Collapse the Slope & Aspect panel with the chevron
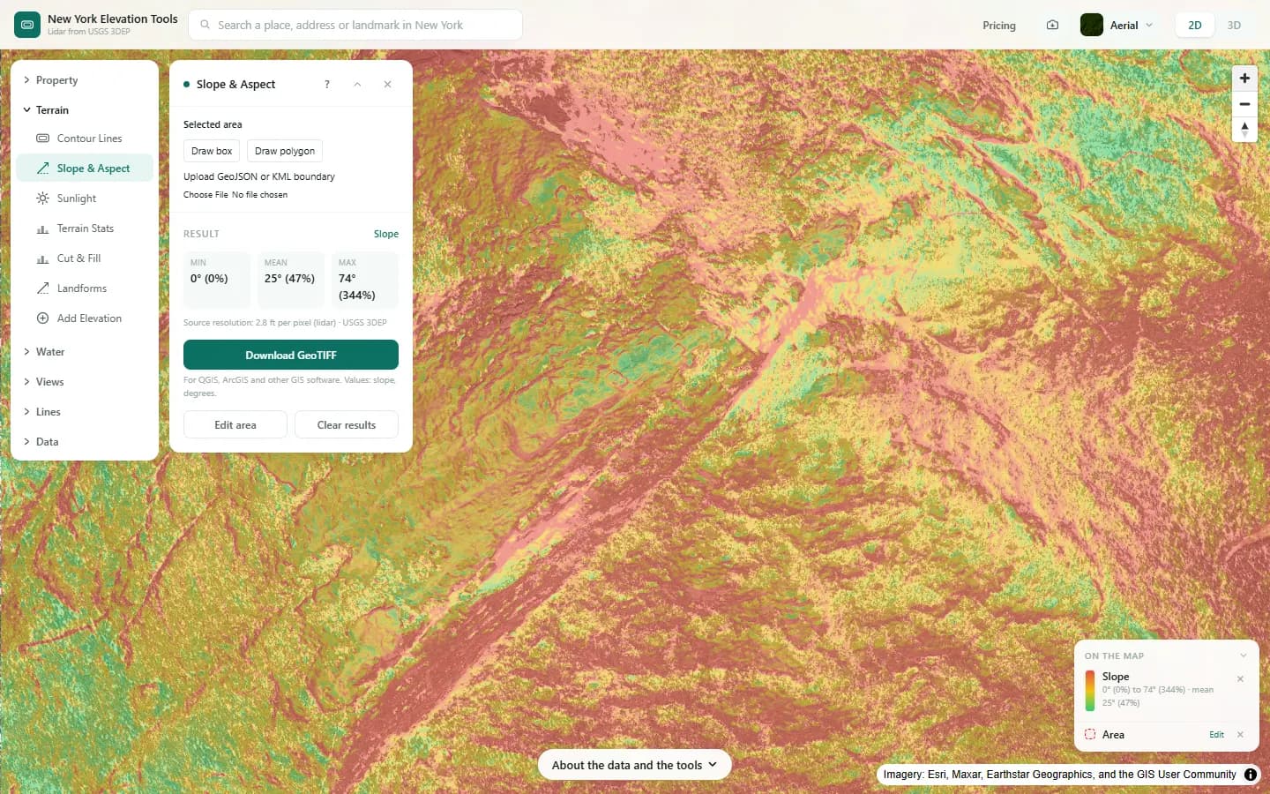Viewport: 1270px width, 794px height. tap(357, 85)
